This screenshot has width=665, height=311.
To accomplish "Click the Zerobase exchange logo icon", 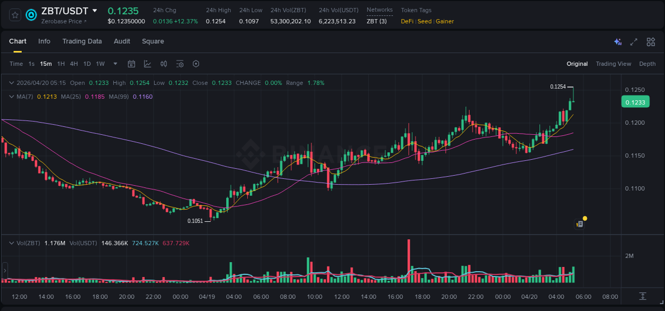I will pos(32,15).
